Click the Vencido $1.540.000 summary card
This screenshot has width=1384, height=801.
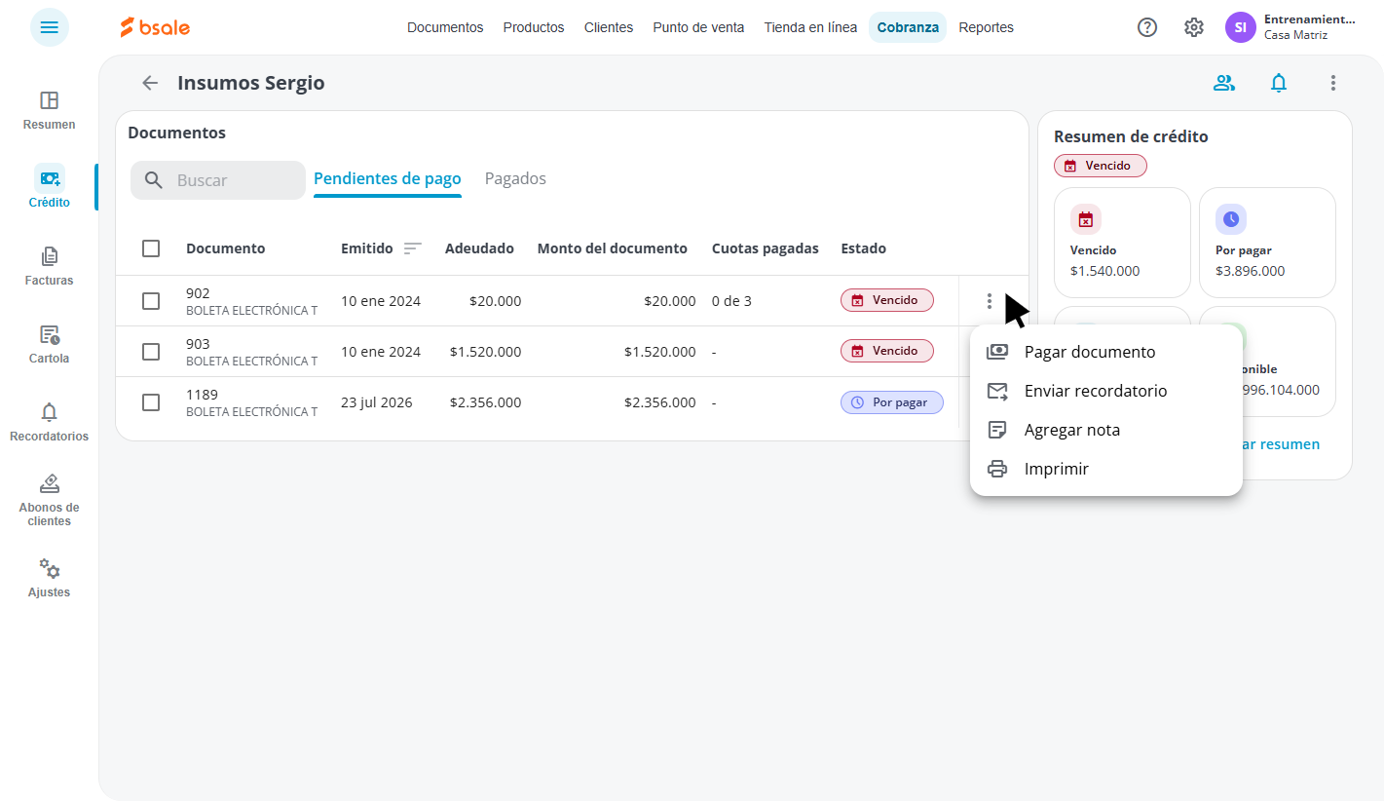click(x=1122, y=243)
